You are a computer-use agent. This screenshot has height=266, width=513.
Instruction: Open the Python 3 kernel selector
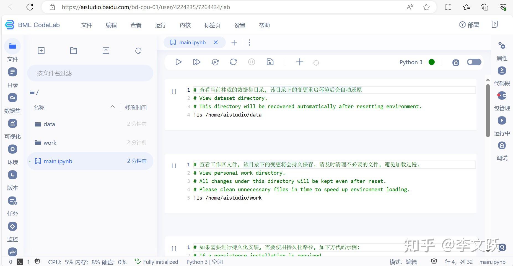[x=411, y=62]
